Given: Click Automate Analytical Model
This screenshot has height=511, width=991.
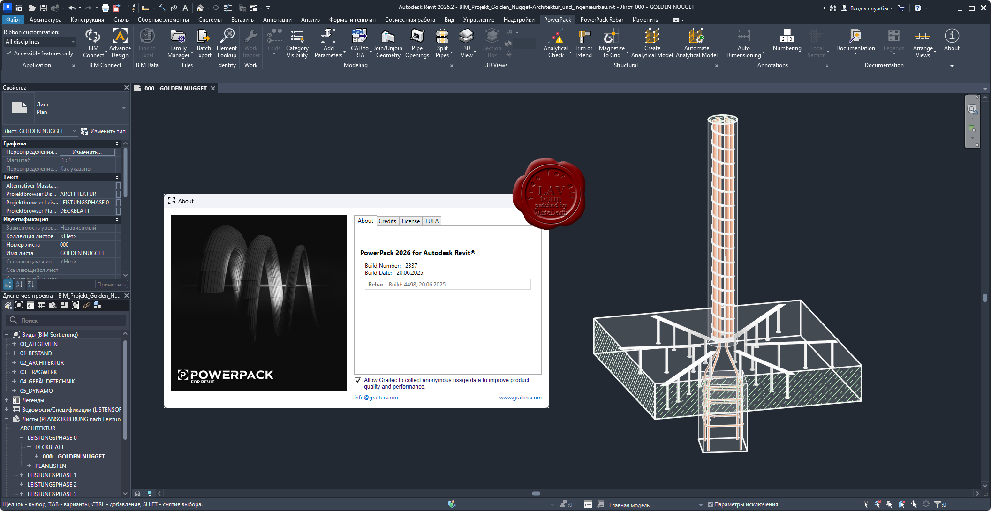Looking at the screenshot, I should pos(696,43).
